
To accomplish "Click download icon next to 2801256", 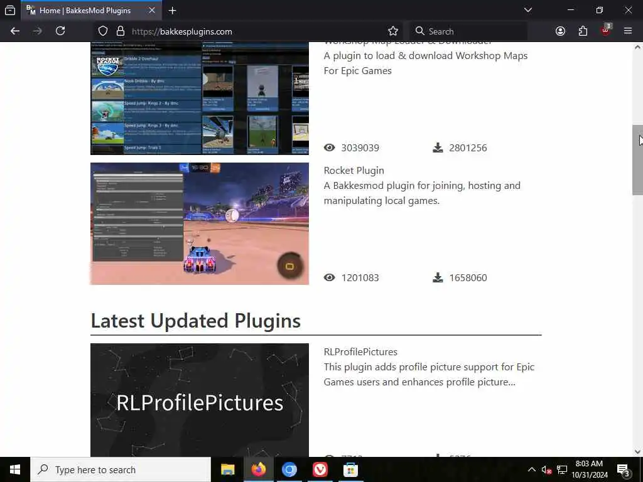I will click(438, 147).
